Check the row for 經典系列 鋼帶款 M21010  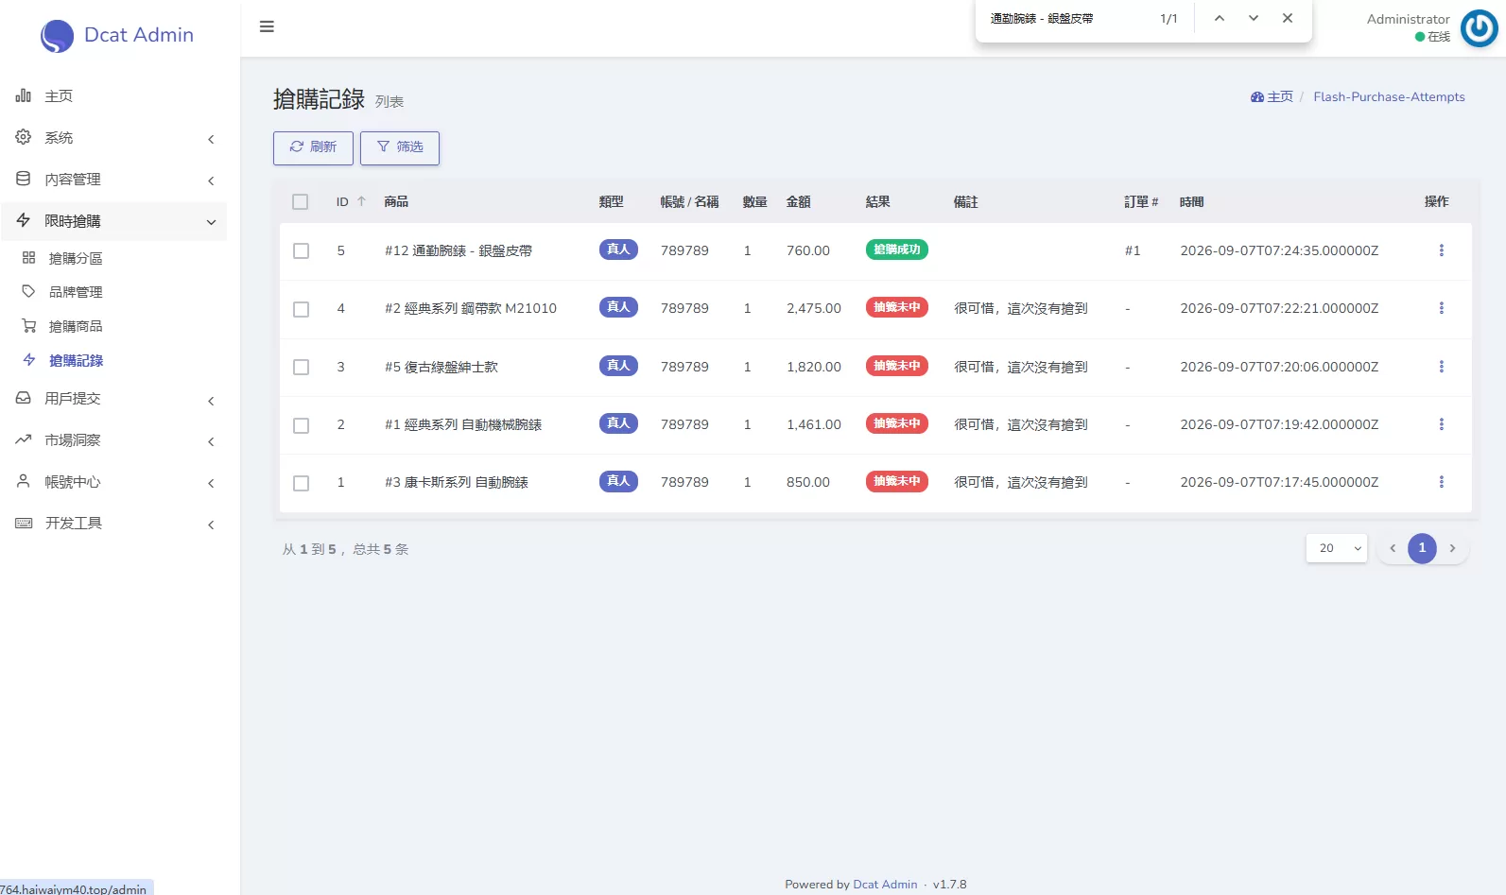pos(301,309)
